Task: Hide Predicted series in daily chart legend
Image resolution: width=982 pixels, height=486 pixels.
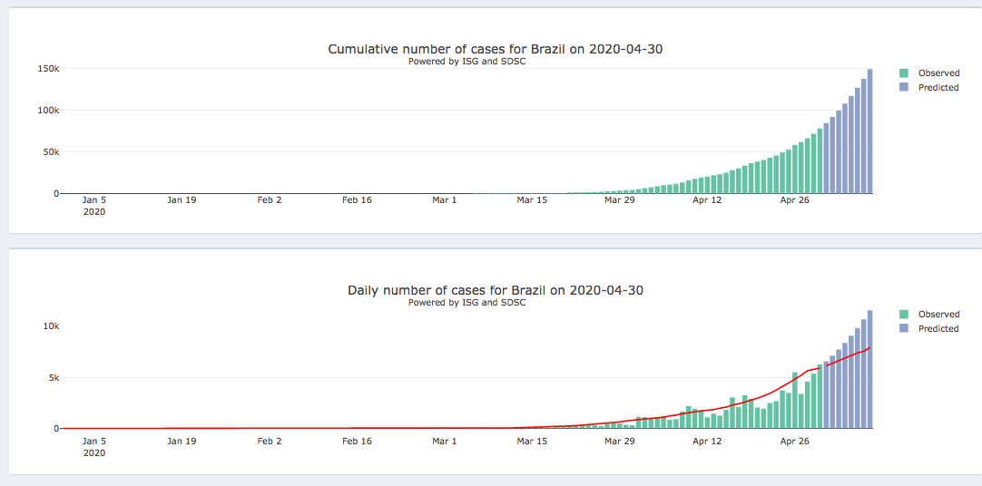Action: [938, 329]
